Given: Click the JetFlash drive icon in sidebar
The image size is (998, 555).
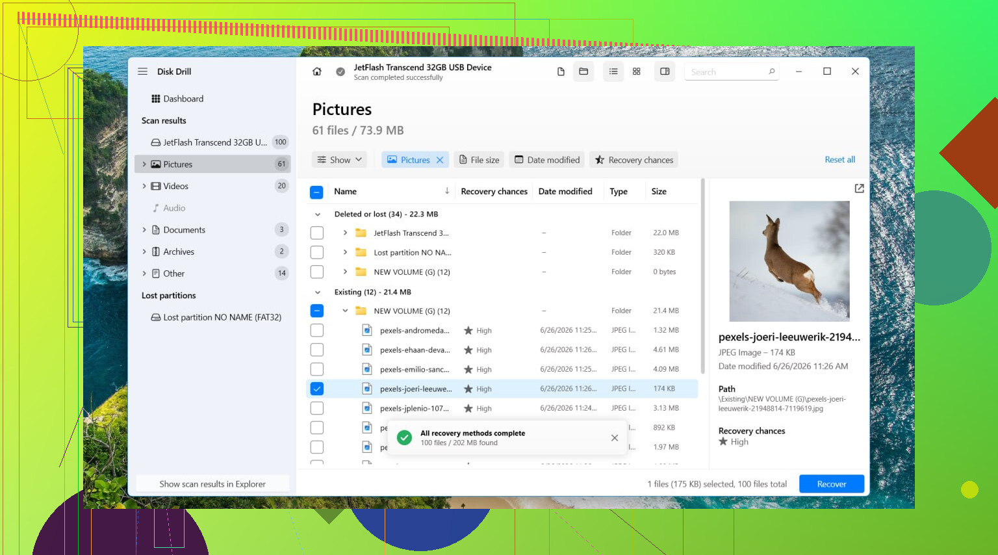Looking at the screenshot, I should 156,142.
